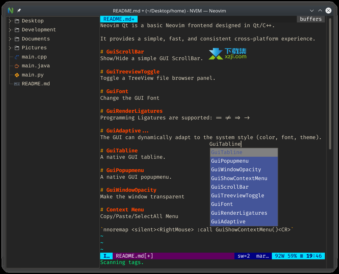Click the Python icon beside main.py
The image size is (339, 274).
(17, 75)
